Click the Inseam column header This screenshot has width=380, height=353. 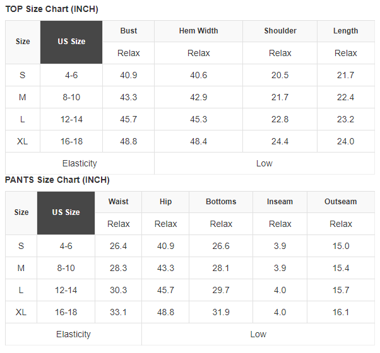tap(280, 202)
